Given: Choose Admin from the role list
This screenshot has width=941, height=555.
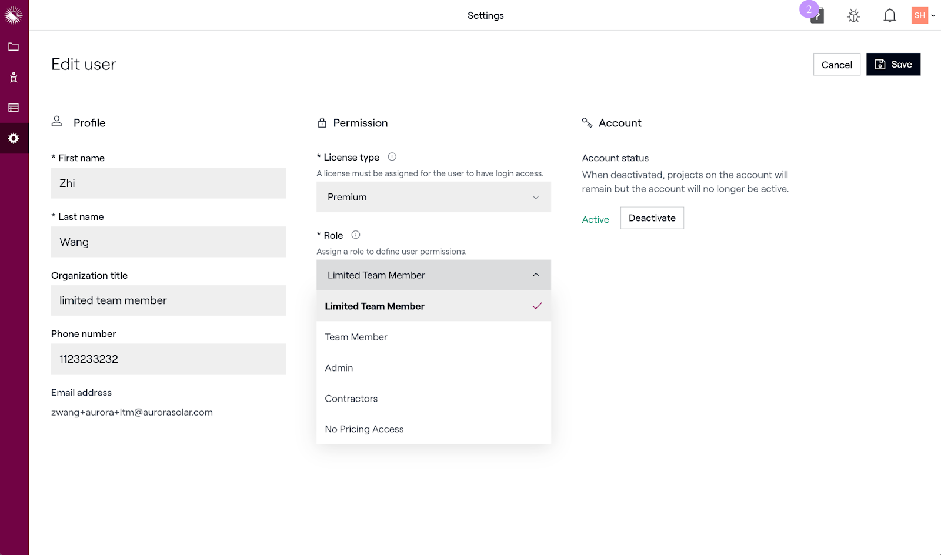Looking at the screenshot, I should coord(339,368).
